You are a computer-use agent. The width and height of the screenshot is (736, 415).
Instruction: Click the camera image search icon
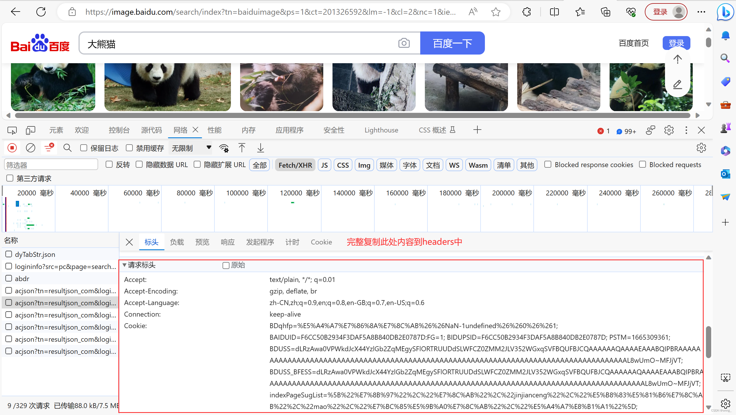(x=404, y=43)
